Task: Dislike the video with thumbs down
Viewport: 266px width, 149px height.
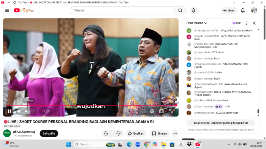Action: tap(119, 133)
